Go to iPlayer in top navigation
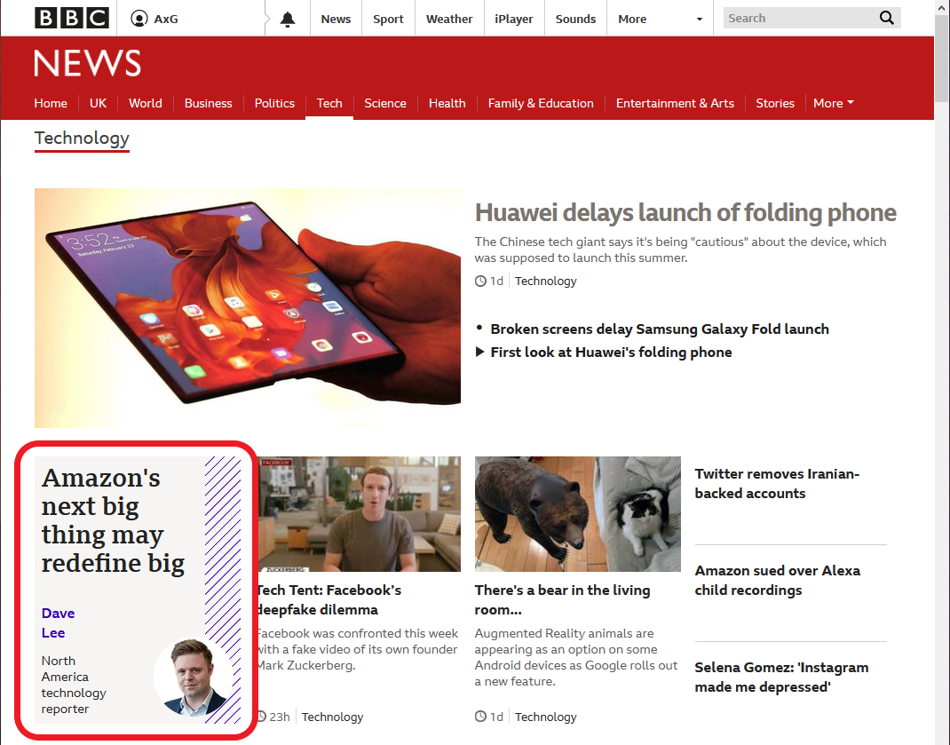 (x=513, y=19)
